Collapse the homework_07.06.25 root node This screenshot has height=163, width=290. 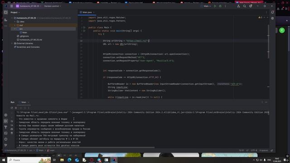tap(12, 18)
